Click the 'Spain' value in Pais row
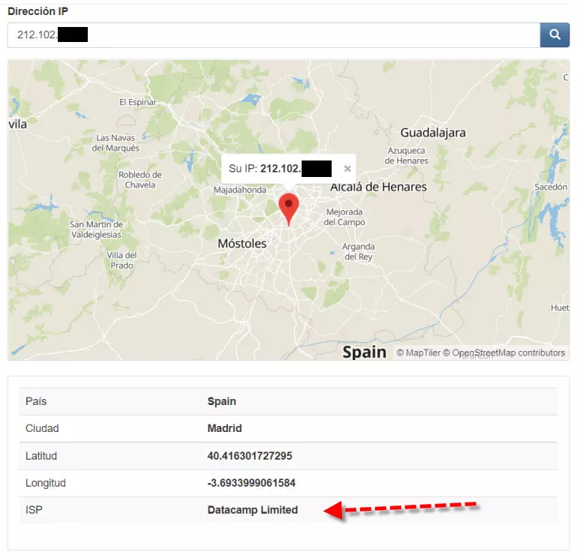The image size is (580, 555). (221, 401)
